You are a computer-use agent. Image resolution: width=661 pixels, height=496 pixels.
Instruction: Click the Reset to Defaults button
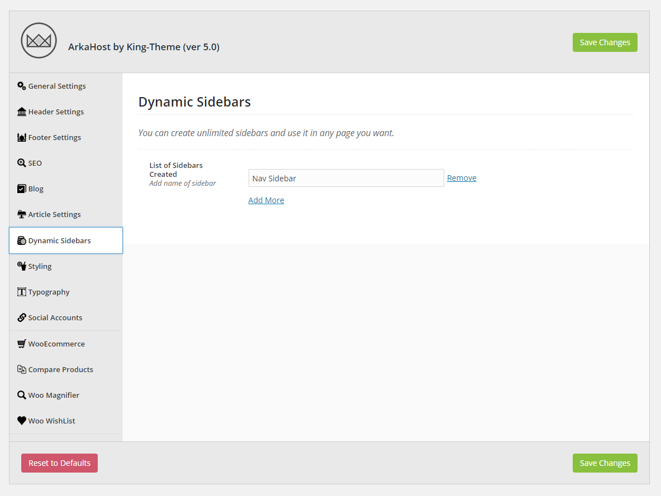(59, 463)
